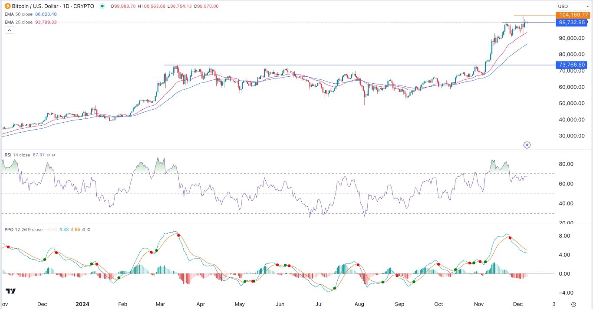Screen dimensions: 593x309
Task: Click first null-value icon in RSI legend
Action: [x=48, y=155]
